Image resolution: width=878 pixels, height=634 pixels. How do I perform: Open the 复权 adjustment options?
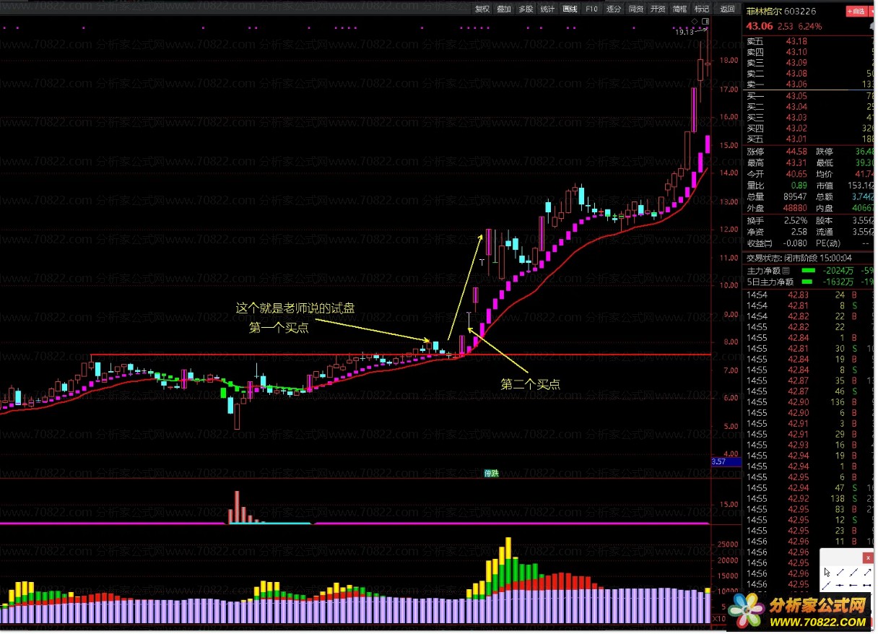point(482,9)
